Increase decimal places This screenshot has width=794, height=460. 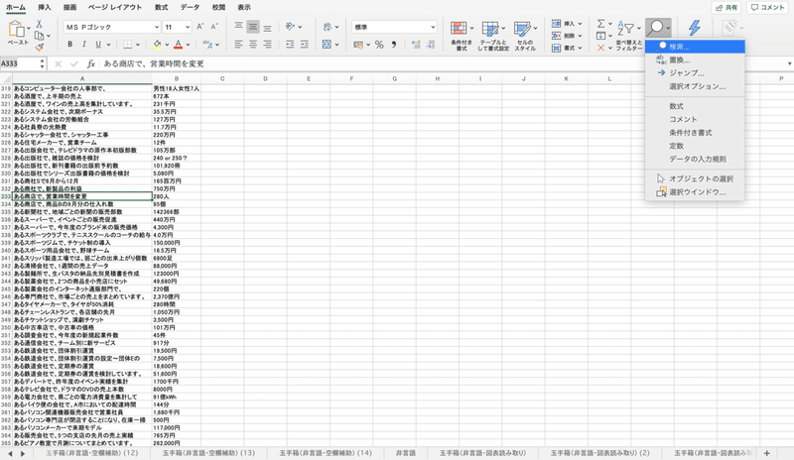(416, 45)
